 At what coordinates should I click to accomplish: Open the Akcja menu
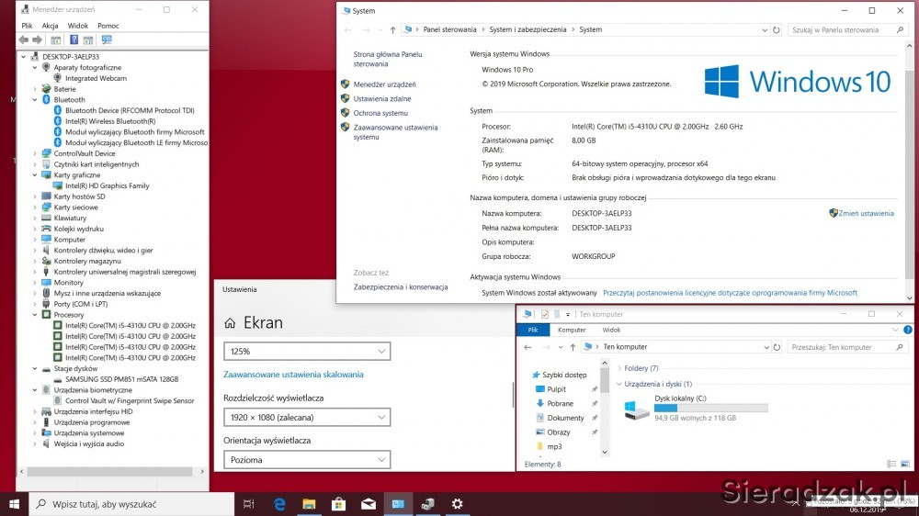pyautogui.click(x=50, y=26)
